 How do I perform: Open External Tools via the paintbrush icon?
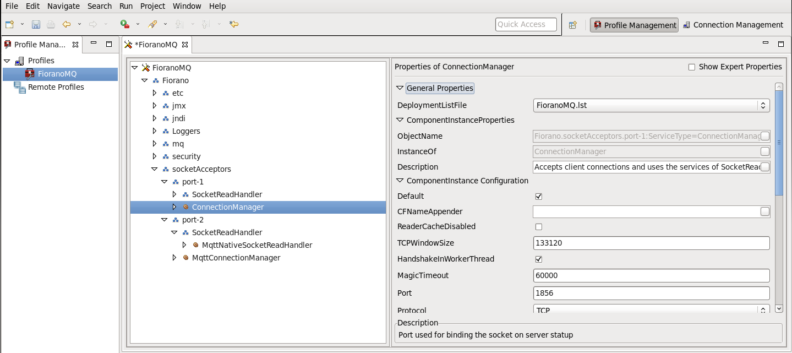coord(153,24)
